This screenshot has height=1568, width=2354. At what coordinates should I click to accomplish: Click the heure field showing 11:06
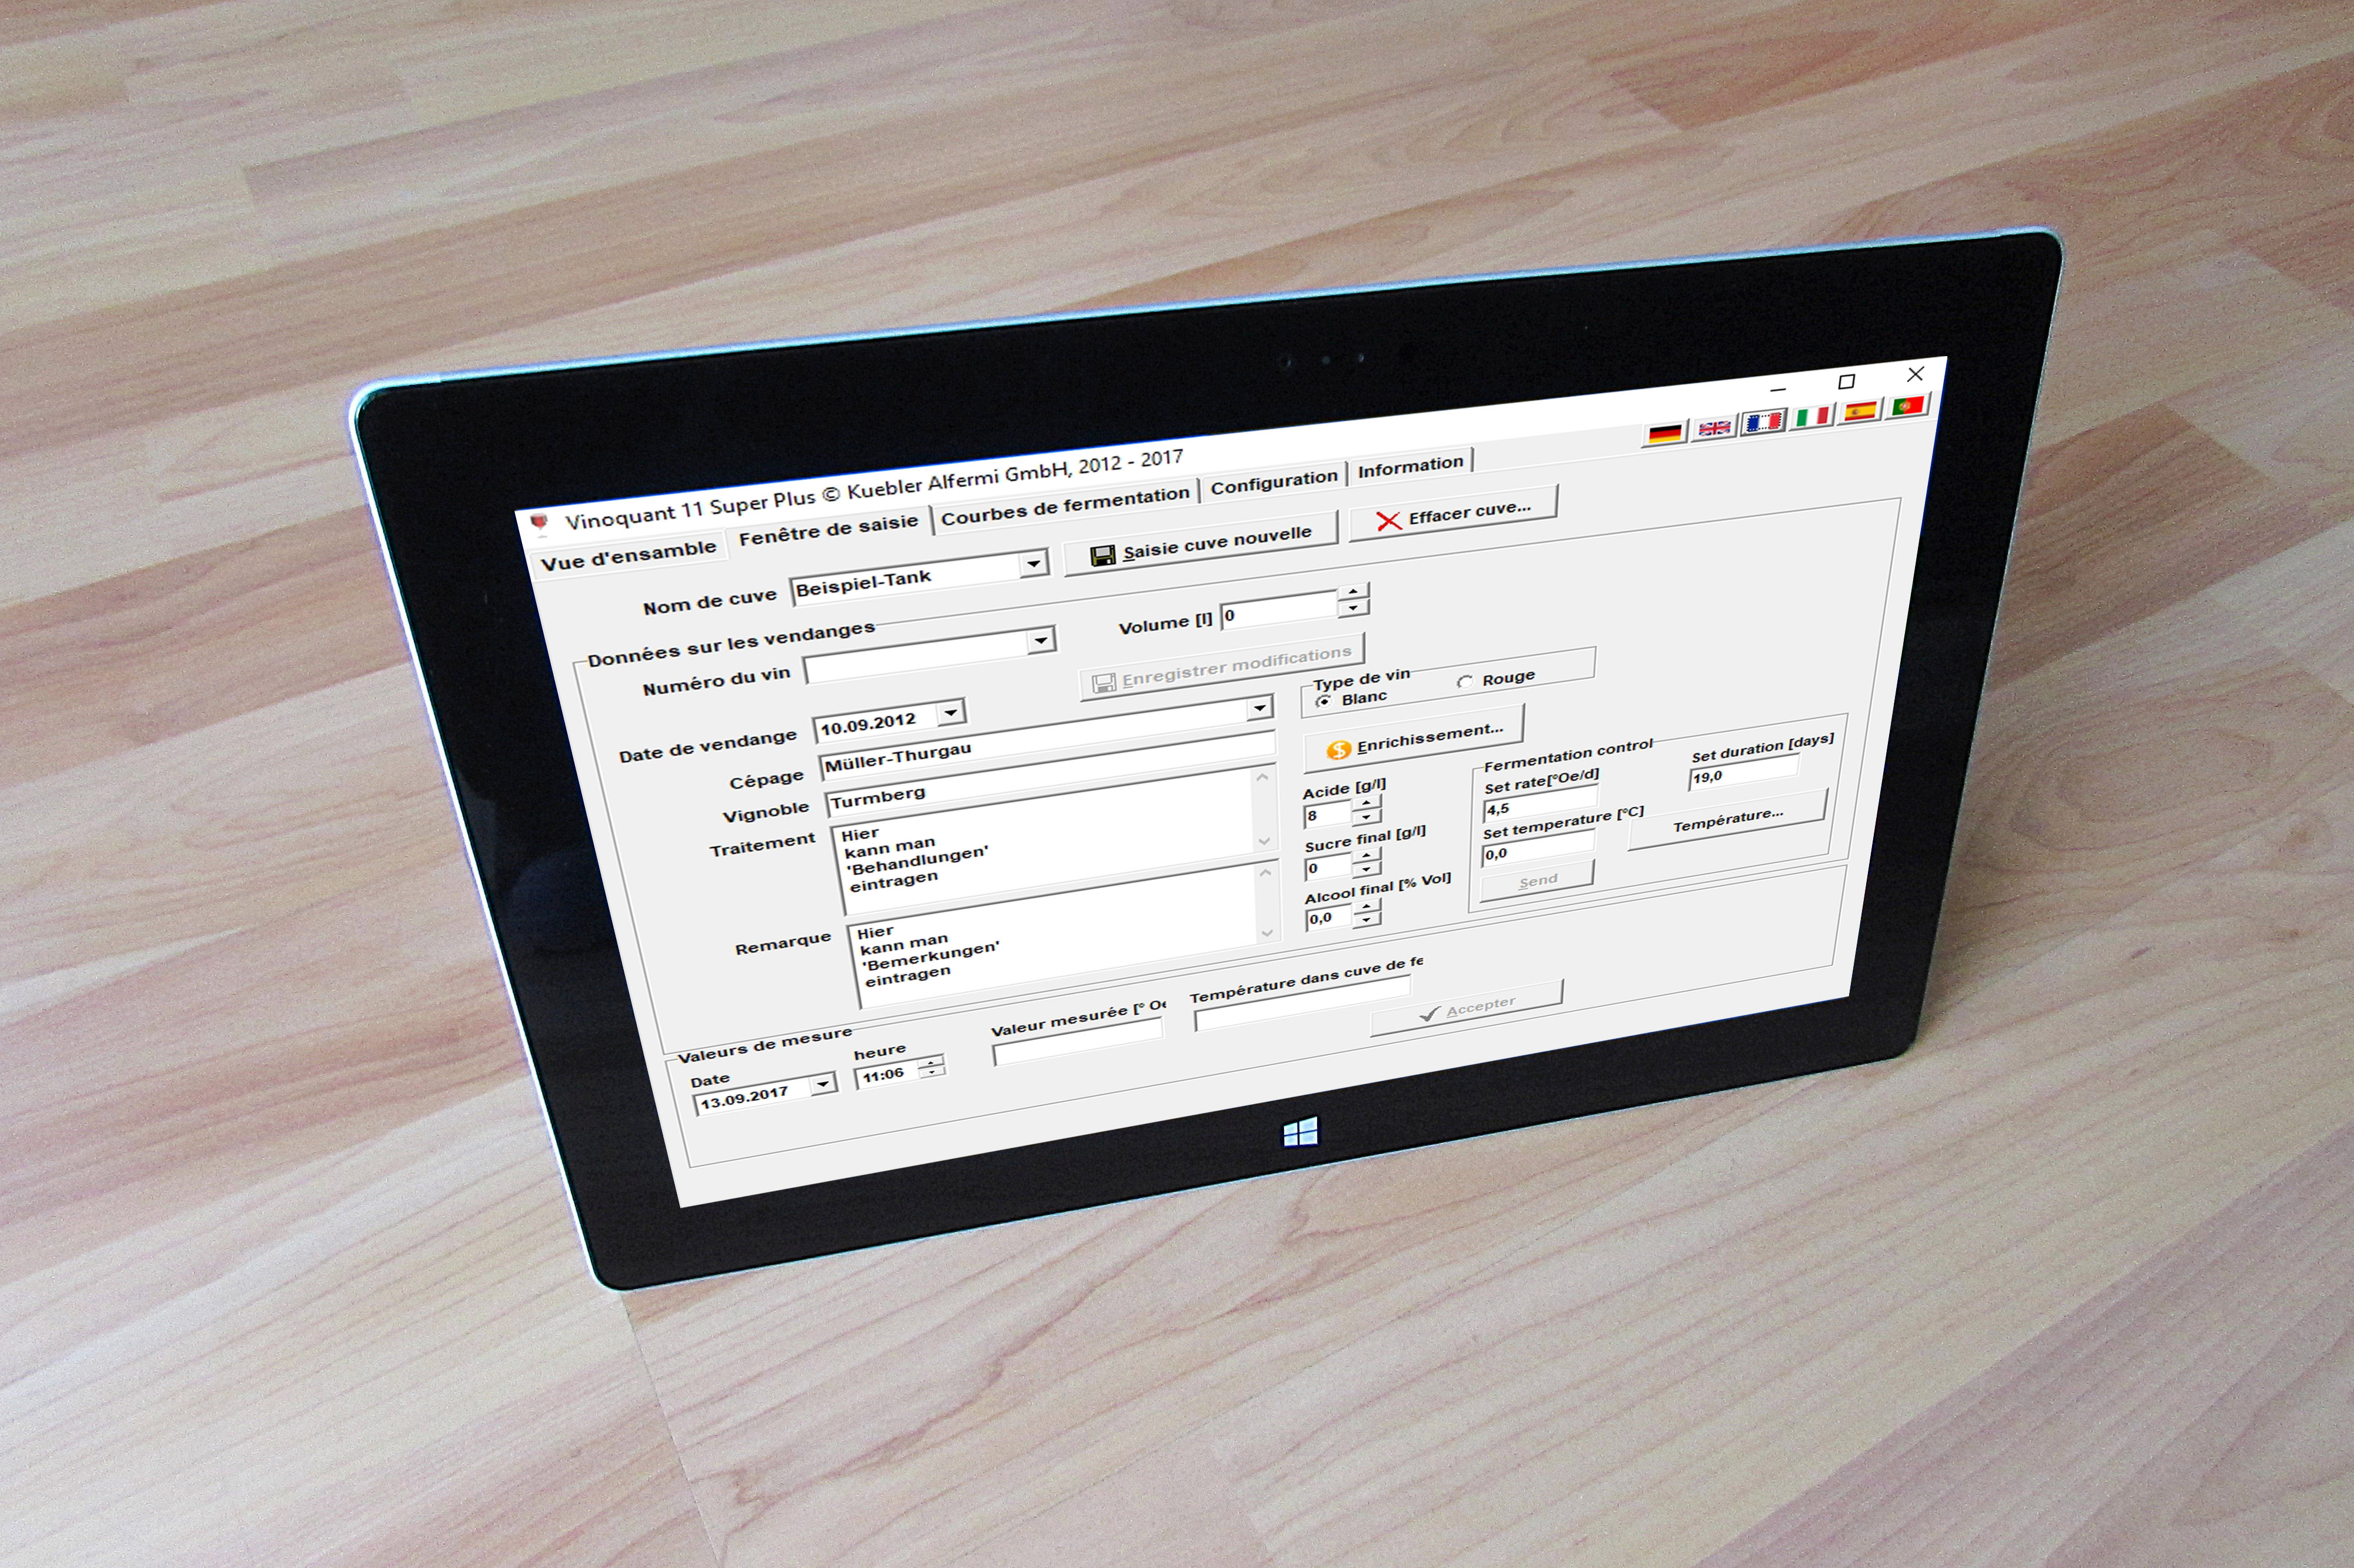887,1075
